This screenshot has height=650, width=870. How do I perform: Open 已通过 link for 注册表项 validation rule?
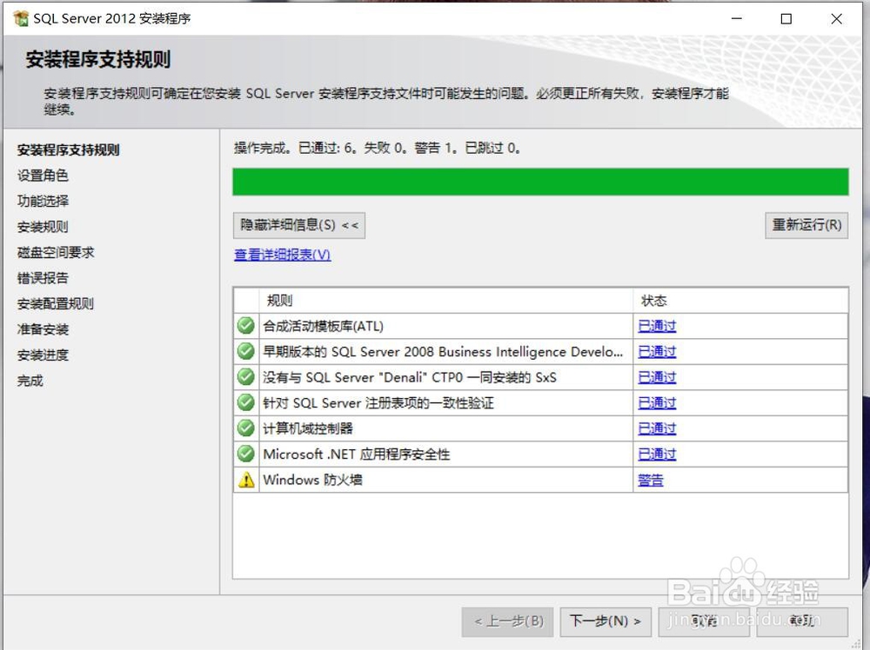pos(657,402)
